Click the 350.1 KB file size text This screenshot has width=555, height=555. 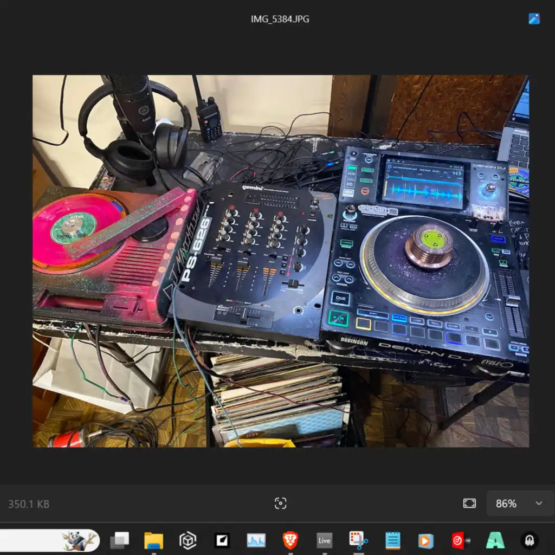click(x=29, y=504)
